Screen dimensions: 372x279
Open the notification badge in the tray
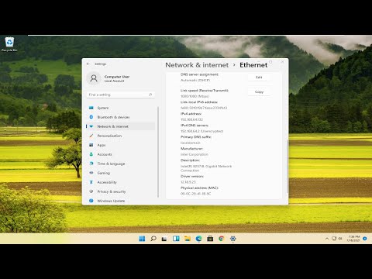coord(365,239)
